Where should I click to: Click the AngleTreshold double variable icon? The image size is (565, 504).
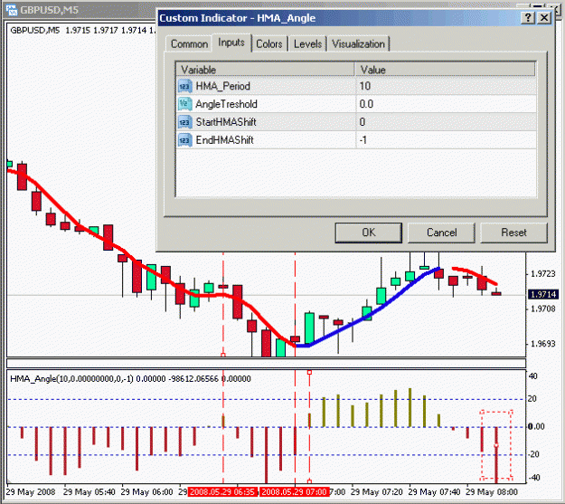point(184,104)
